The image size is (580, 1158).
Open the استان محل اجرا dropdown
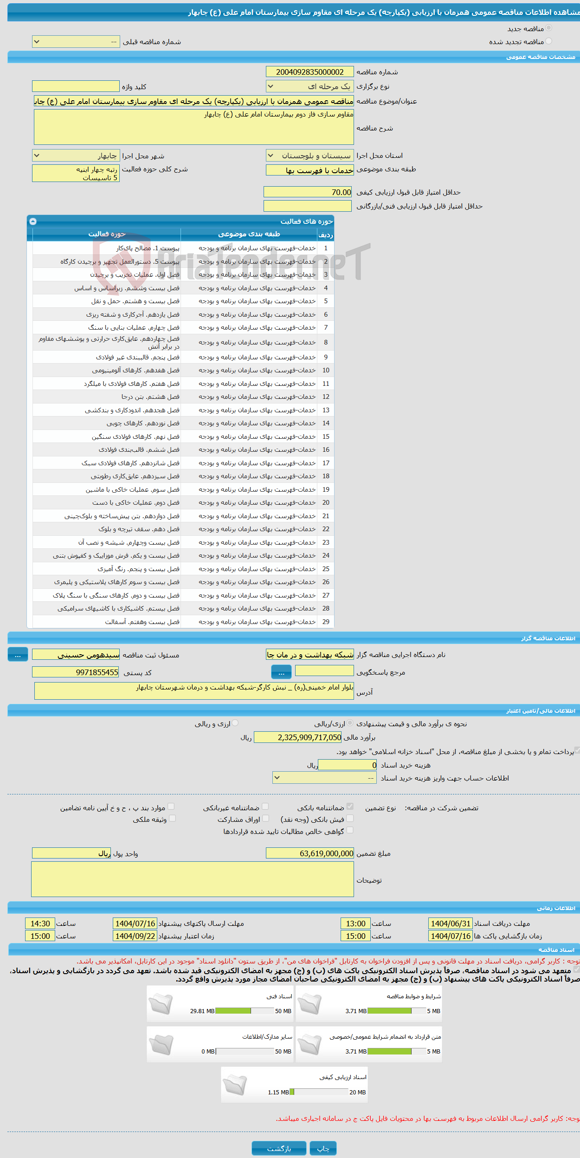click(x=309, y=156)
